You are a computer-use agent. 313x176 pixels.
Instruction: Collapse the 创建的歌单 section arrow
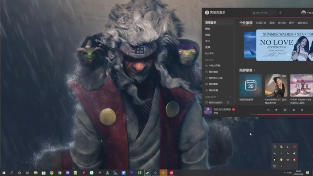217,97
